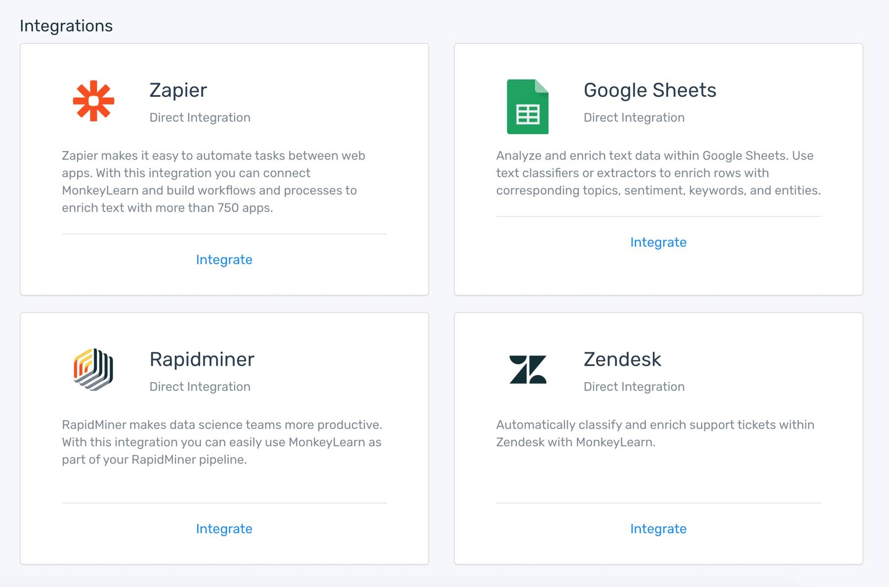
Task: Click Direct Integration label under Zapier
Action: (200, 117)
